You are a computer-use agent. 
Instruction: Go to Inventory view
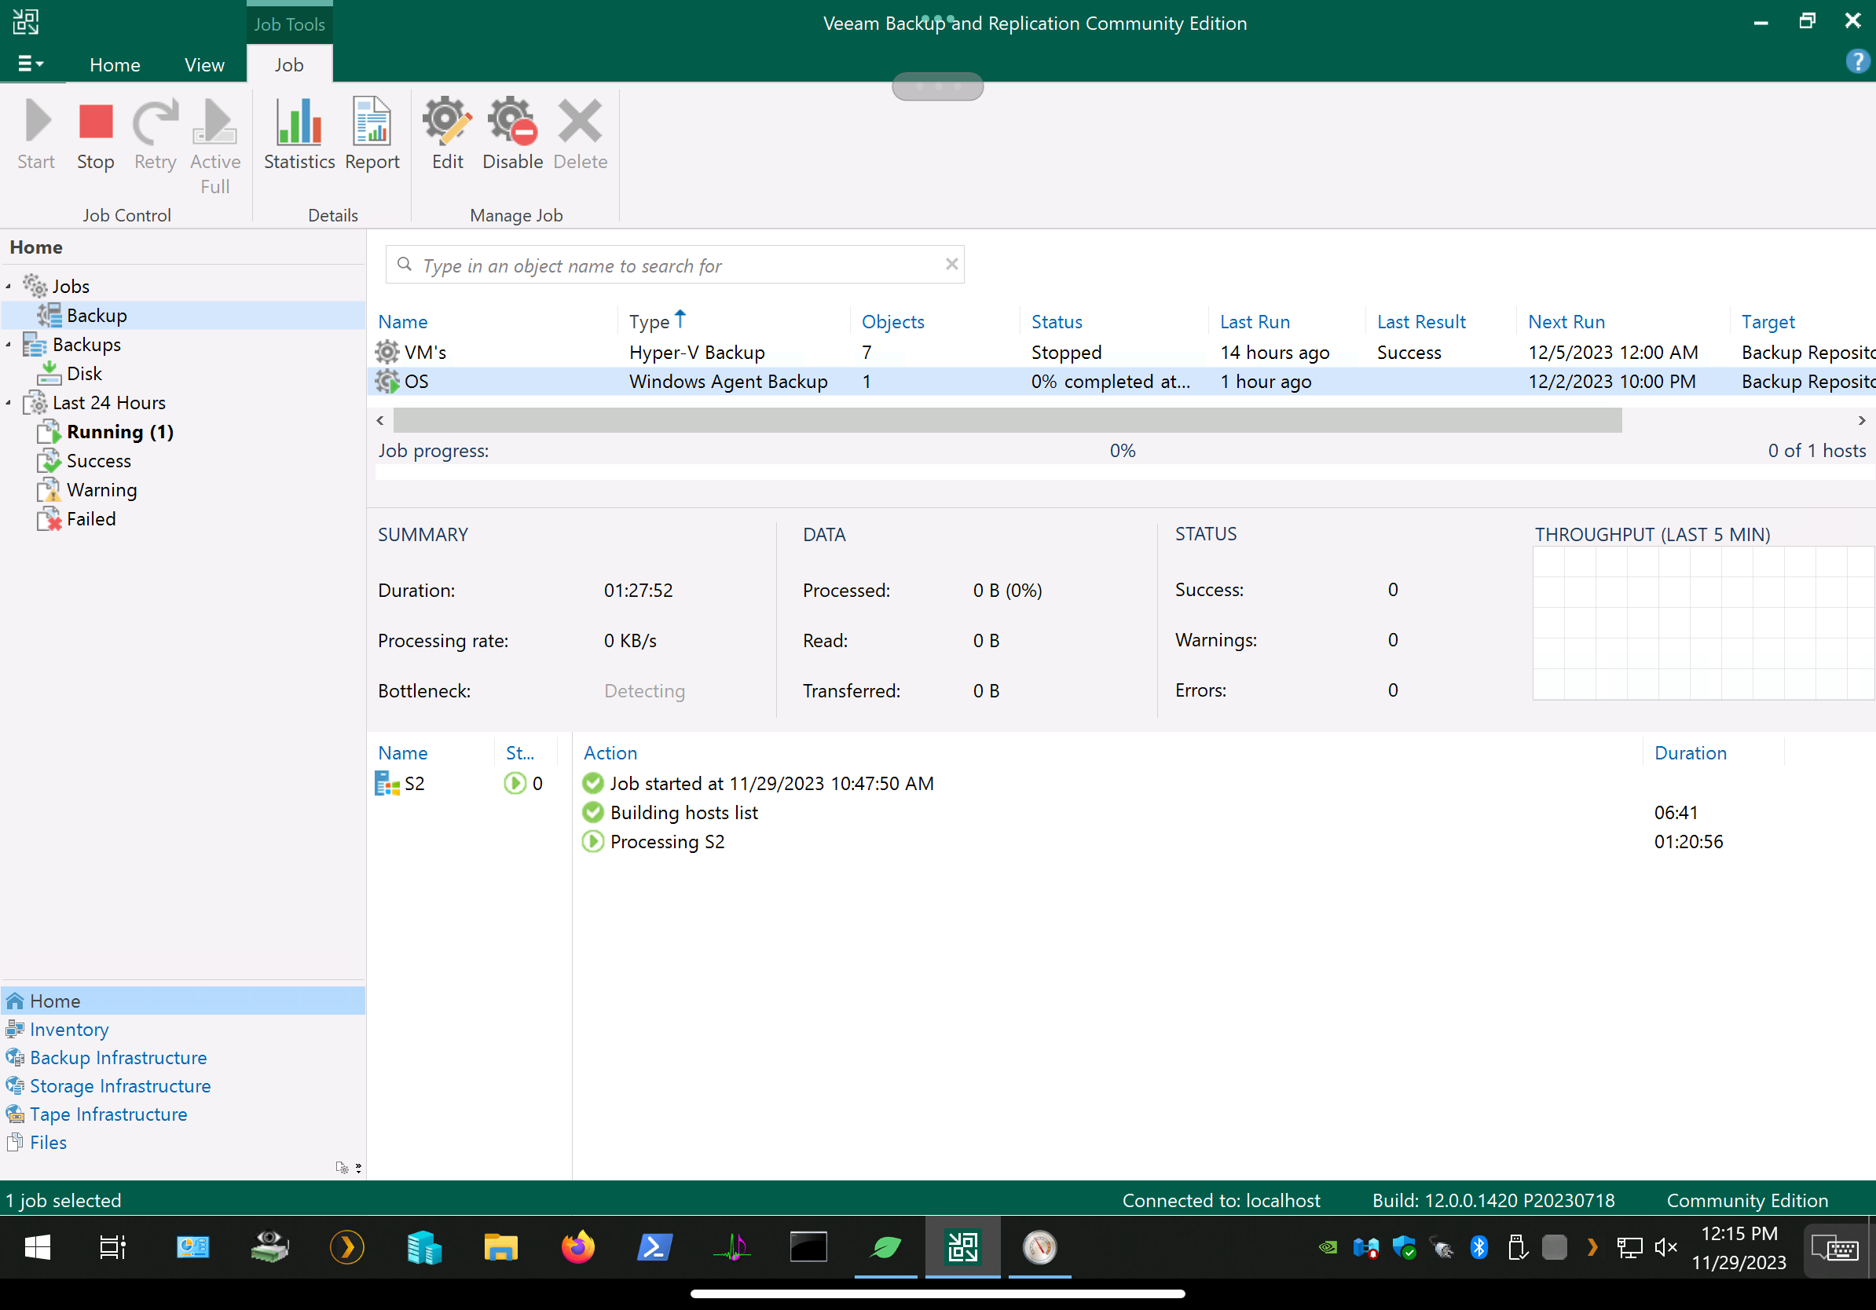pyautogui.click(x=68, y=1029)
